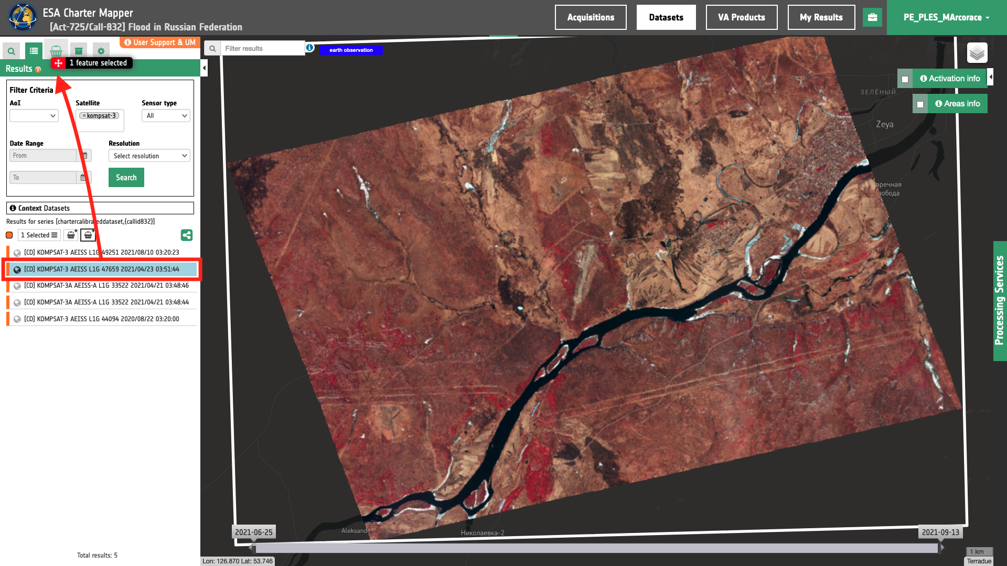Switch to the My Results tab

click(x=821, y=17)
